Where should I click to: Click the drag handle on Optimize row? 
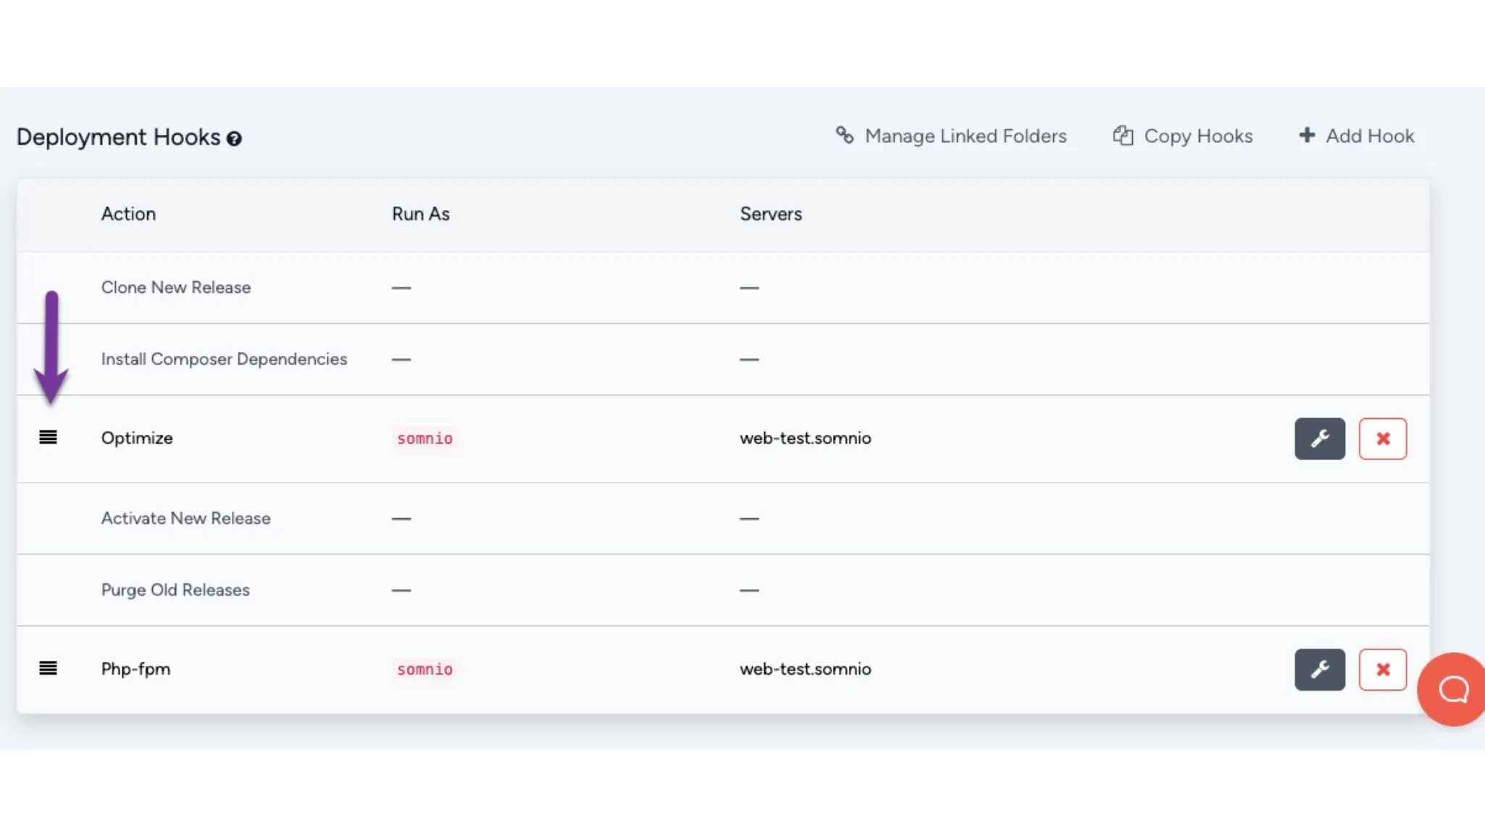click(x=48, y=438)
